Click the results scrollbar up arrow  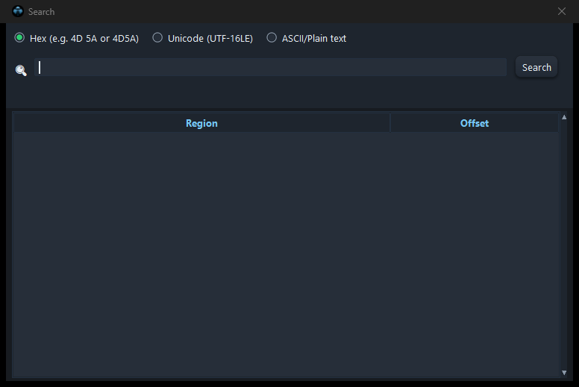pyautogui.click(x=564, y=117)
